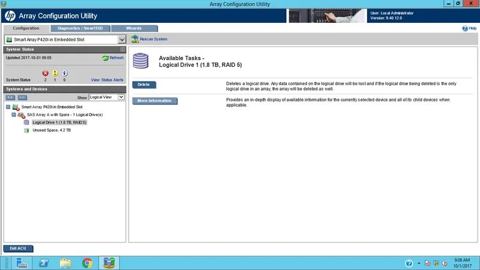Launch PowerShell from the taskbar
The width and height of the screenshot is (480, 270).
click(43, 263)
